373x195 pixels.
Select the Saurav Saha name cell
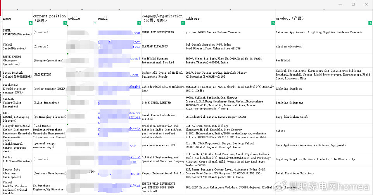tap(17, 173)
